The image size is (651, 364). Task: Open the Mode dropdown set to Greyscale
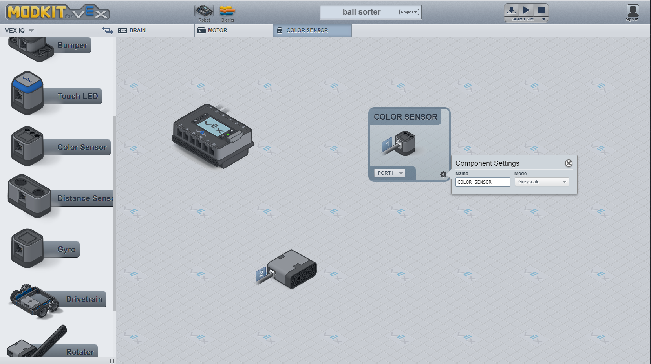pyautogui.click(x=541, y=182)
